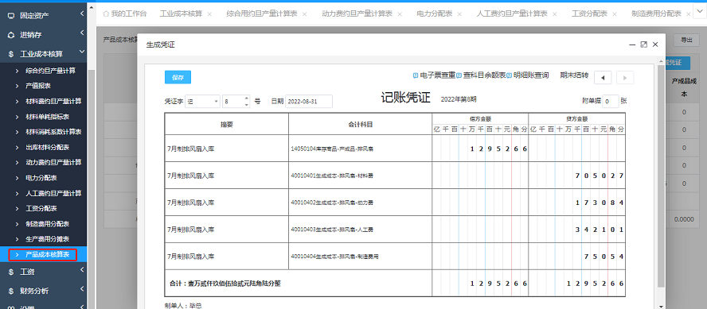Click chevron arrow beside 电力分配表 menu item

pyautogui.click(x=18, y=178)
